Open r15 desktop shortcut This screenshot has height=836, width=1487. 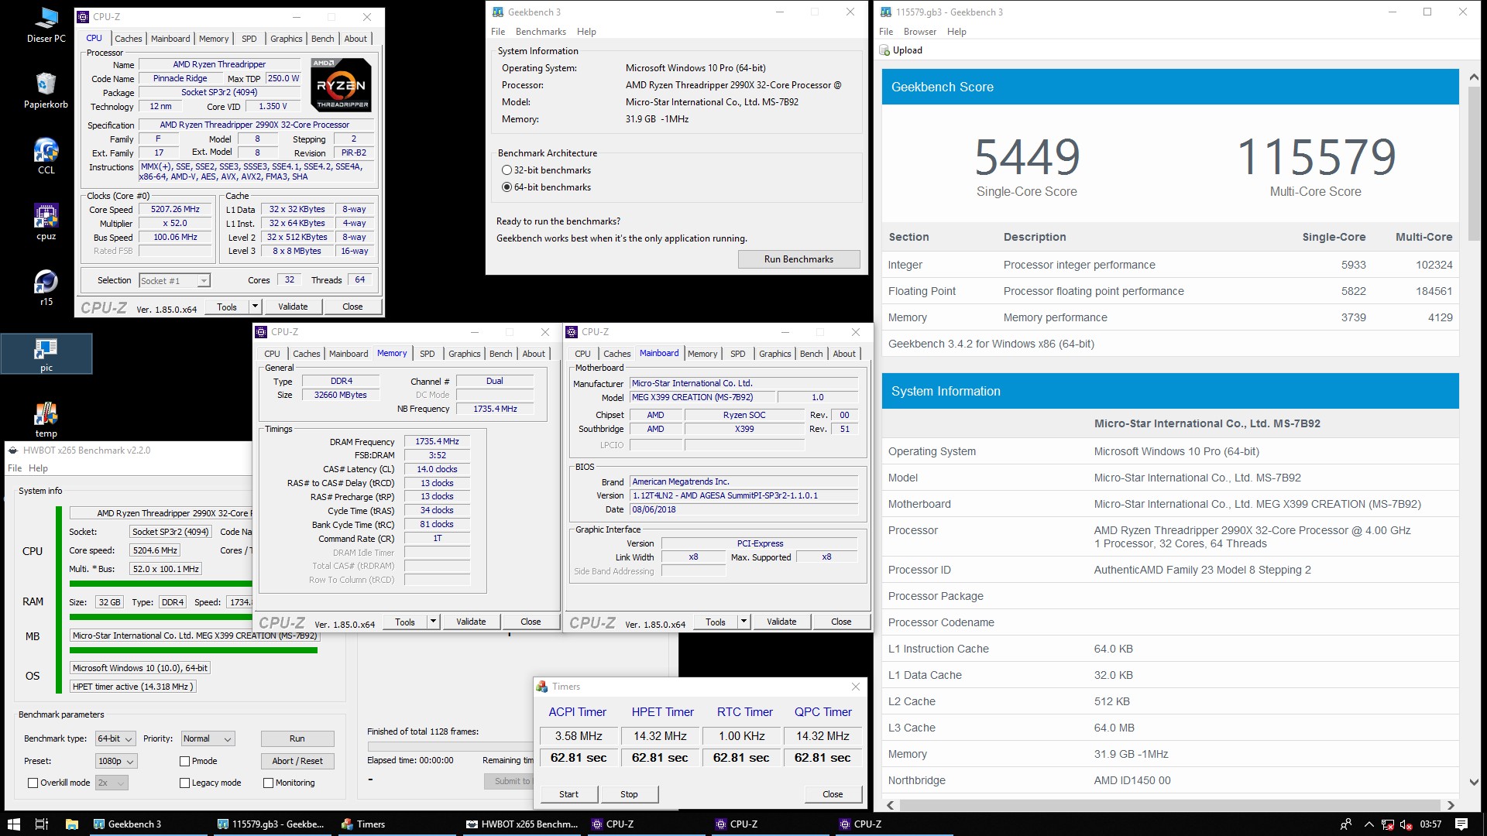tap(46, 288)
